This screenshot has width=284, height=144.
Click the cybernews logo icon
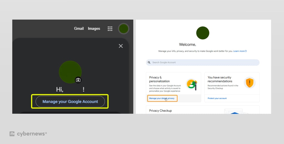(12, 134)
